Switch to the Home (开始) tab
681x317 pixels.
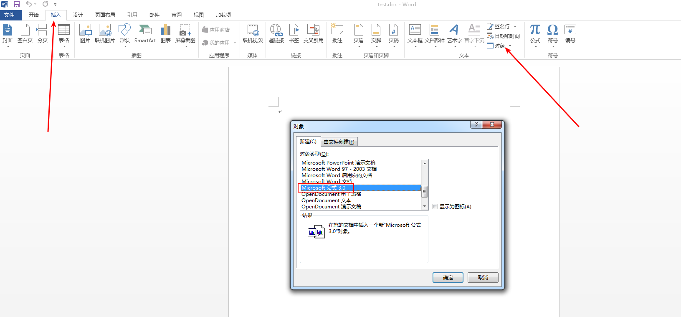[x=34, y=15]
